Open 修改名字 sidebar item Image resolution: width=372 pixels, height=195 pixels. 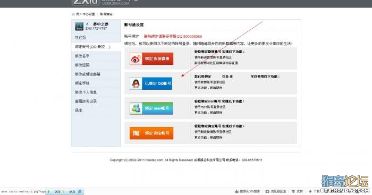[x=82, y=56]
